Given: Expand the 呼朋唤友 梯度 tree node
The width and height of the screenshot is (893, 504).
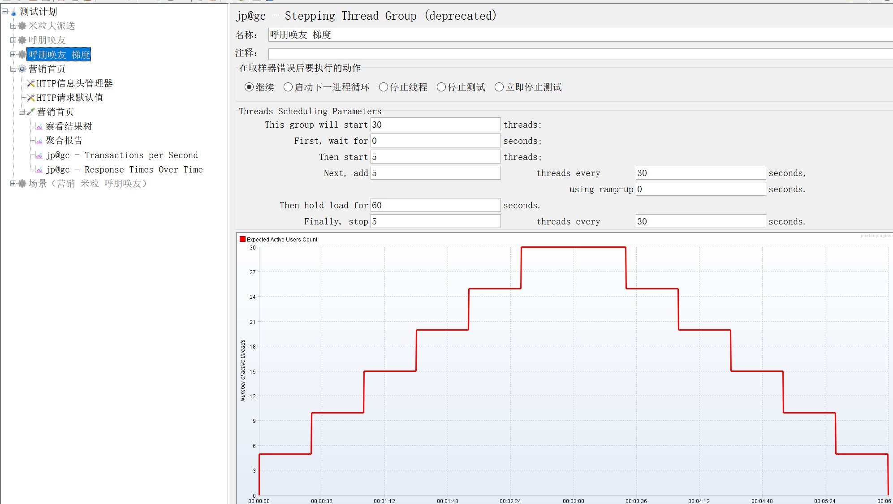Looking at the screenshot, I should point(13,55).
